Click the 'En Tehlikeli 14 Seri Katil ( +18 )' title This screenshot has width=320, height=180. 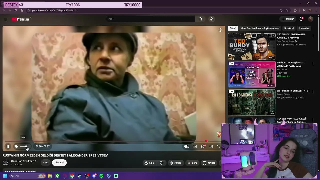(x=293, y=91)
